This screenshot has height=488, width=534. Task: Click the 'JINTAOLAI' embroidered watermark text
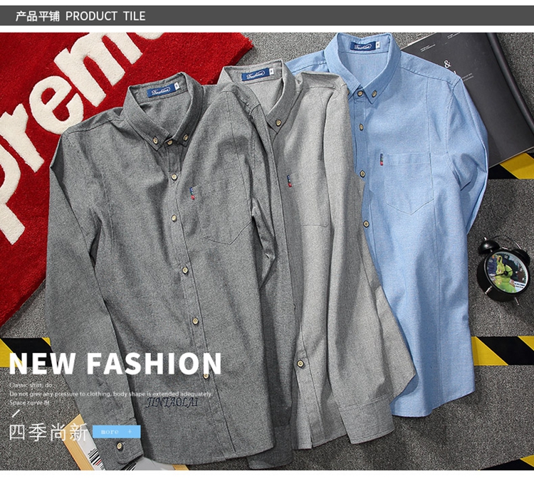point(172,403)
